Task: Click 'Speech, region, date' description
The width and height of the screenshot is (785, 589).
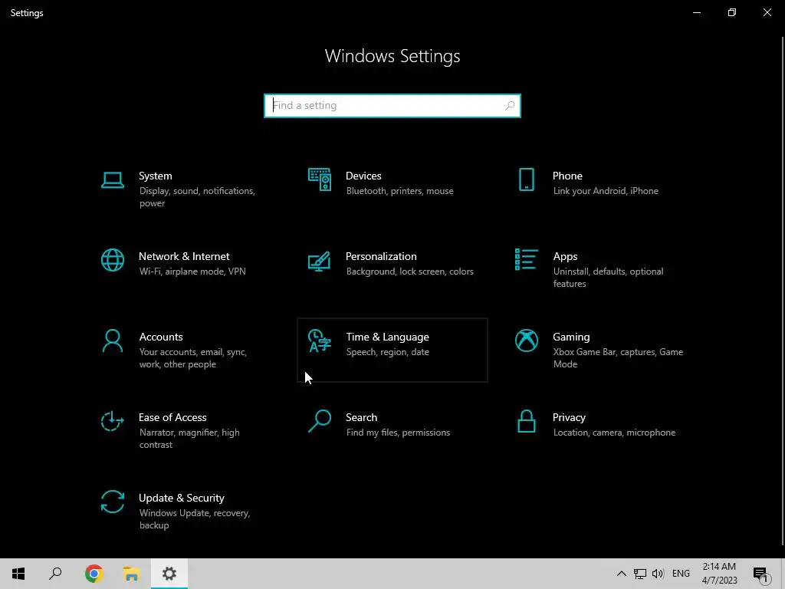Action: tap(387, 352)
